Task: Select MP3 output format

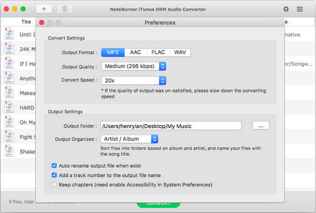Action: 113,53
